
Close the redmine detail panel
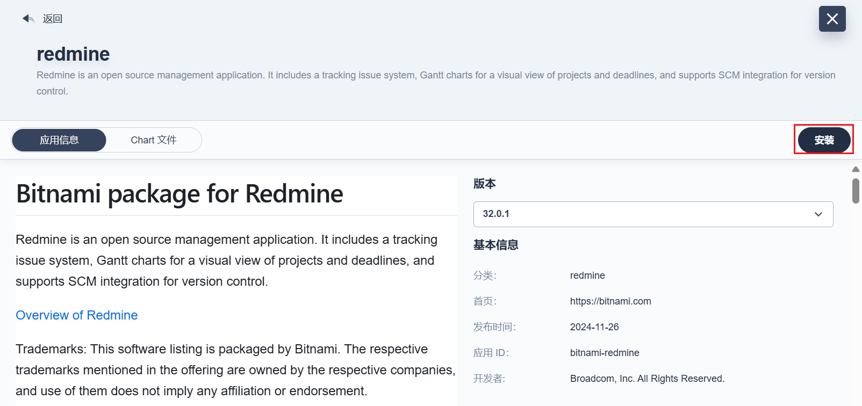[832, 19]
